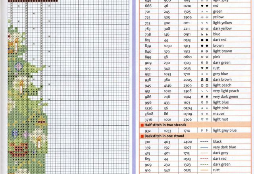
Task: Click thread code 3608 in mauve row
Action: [x=148, y=113]
